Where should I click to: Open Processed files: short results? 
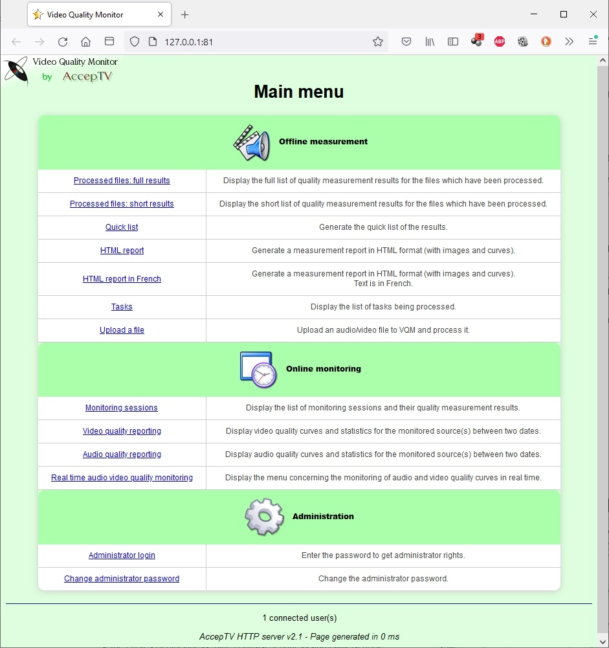point(122,204)
